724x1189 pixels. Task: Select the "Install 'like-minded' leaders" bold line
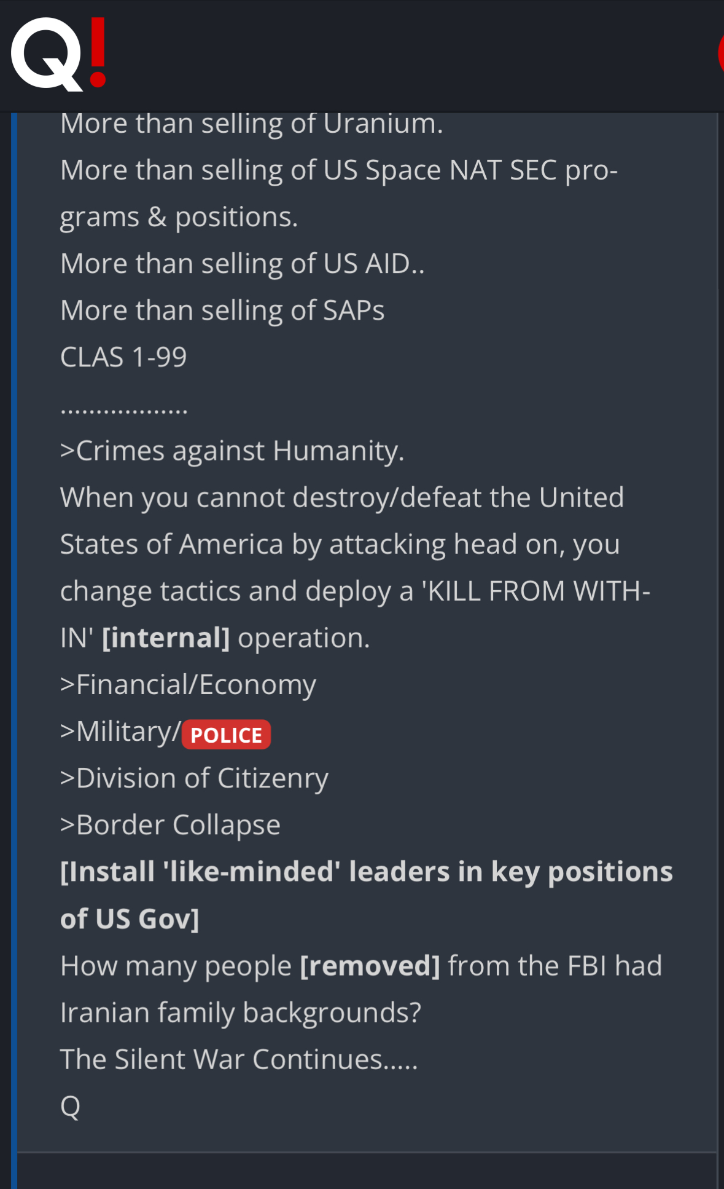coord(366,872)
